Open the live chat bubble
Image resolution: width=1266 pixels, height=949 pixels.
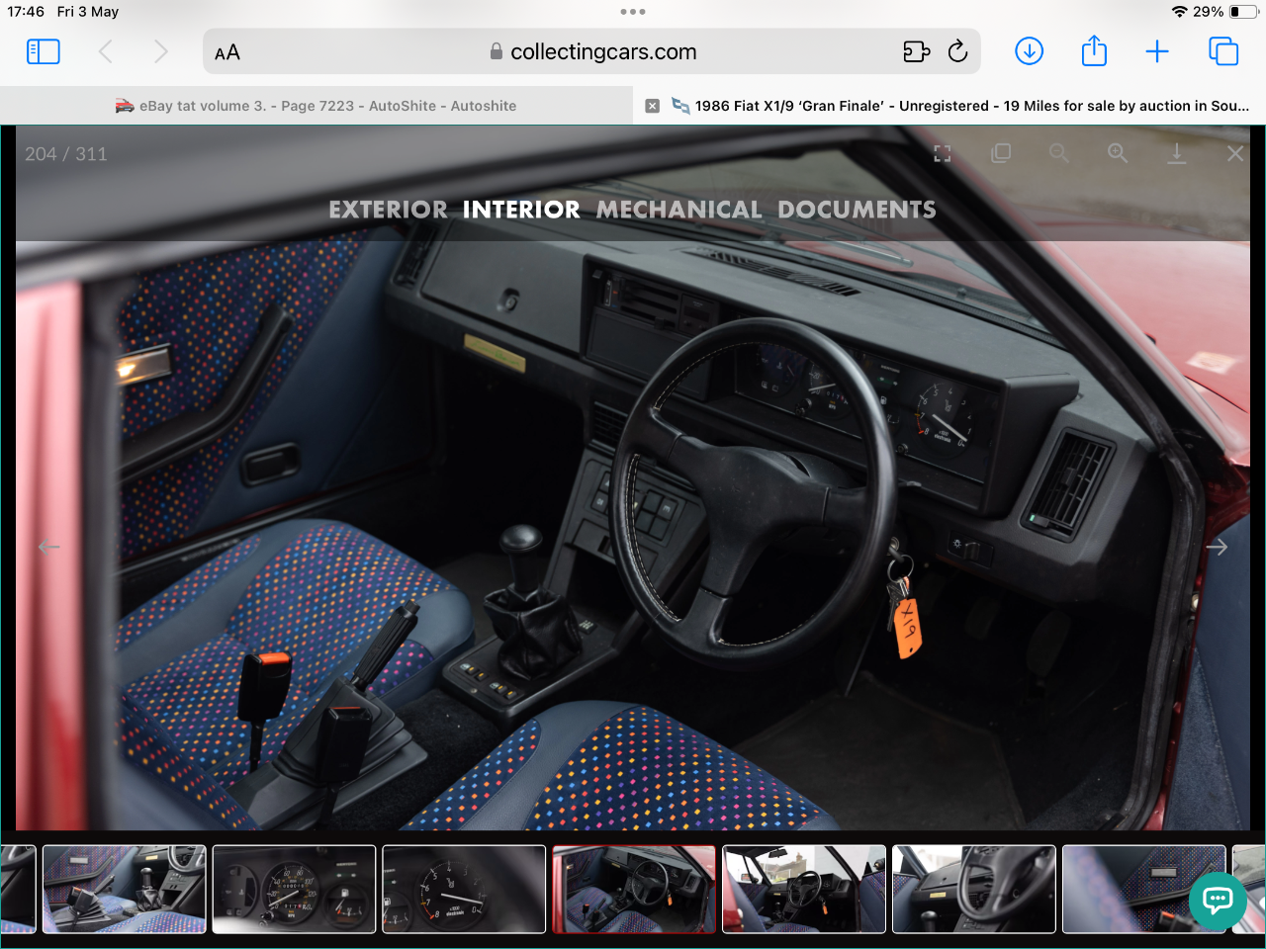tap(1218, 901)
